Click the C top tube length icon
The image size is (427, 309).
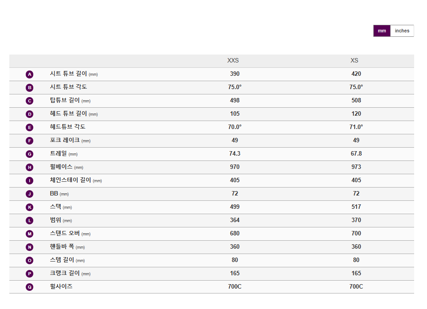pyautogui.click(x=29, y=101)
